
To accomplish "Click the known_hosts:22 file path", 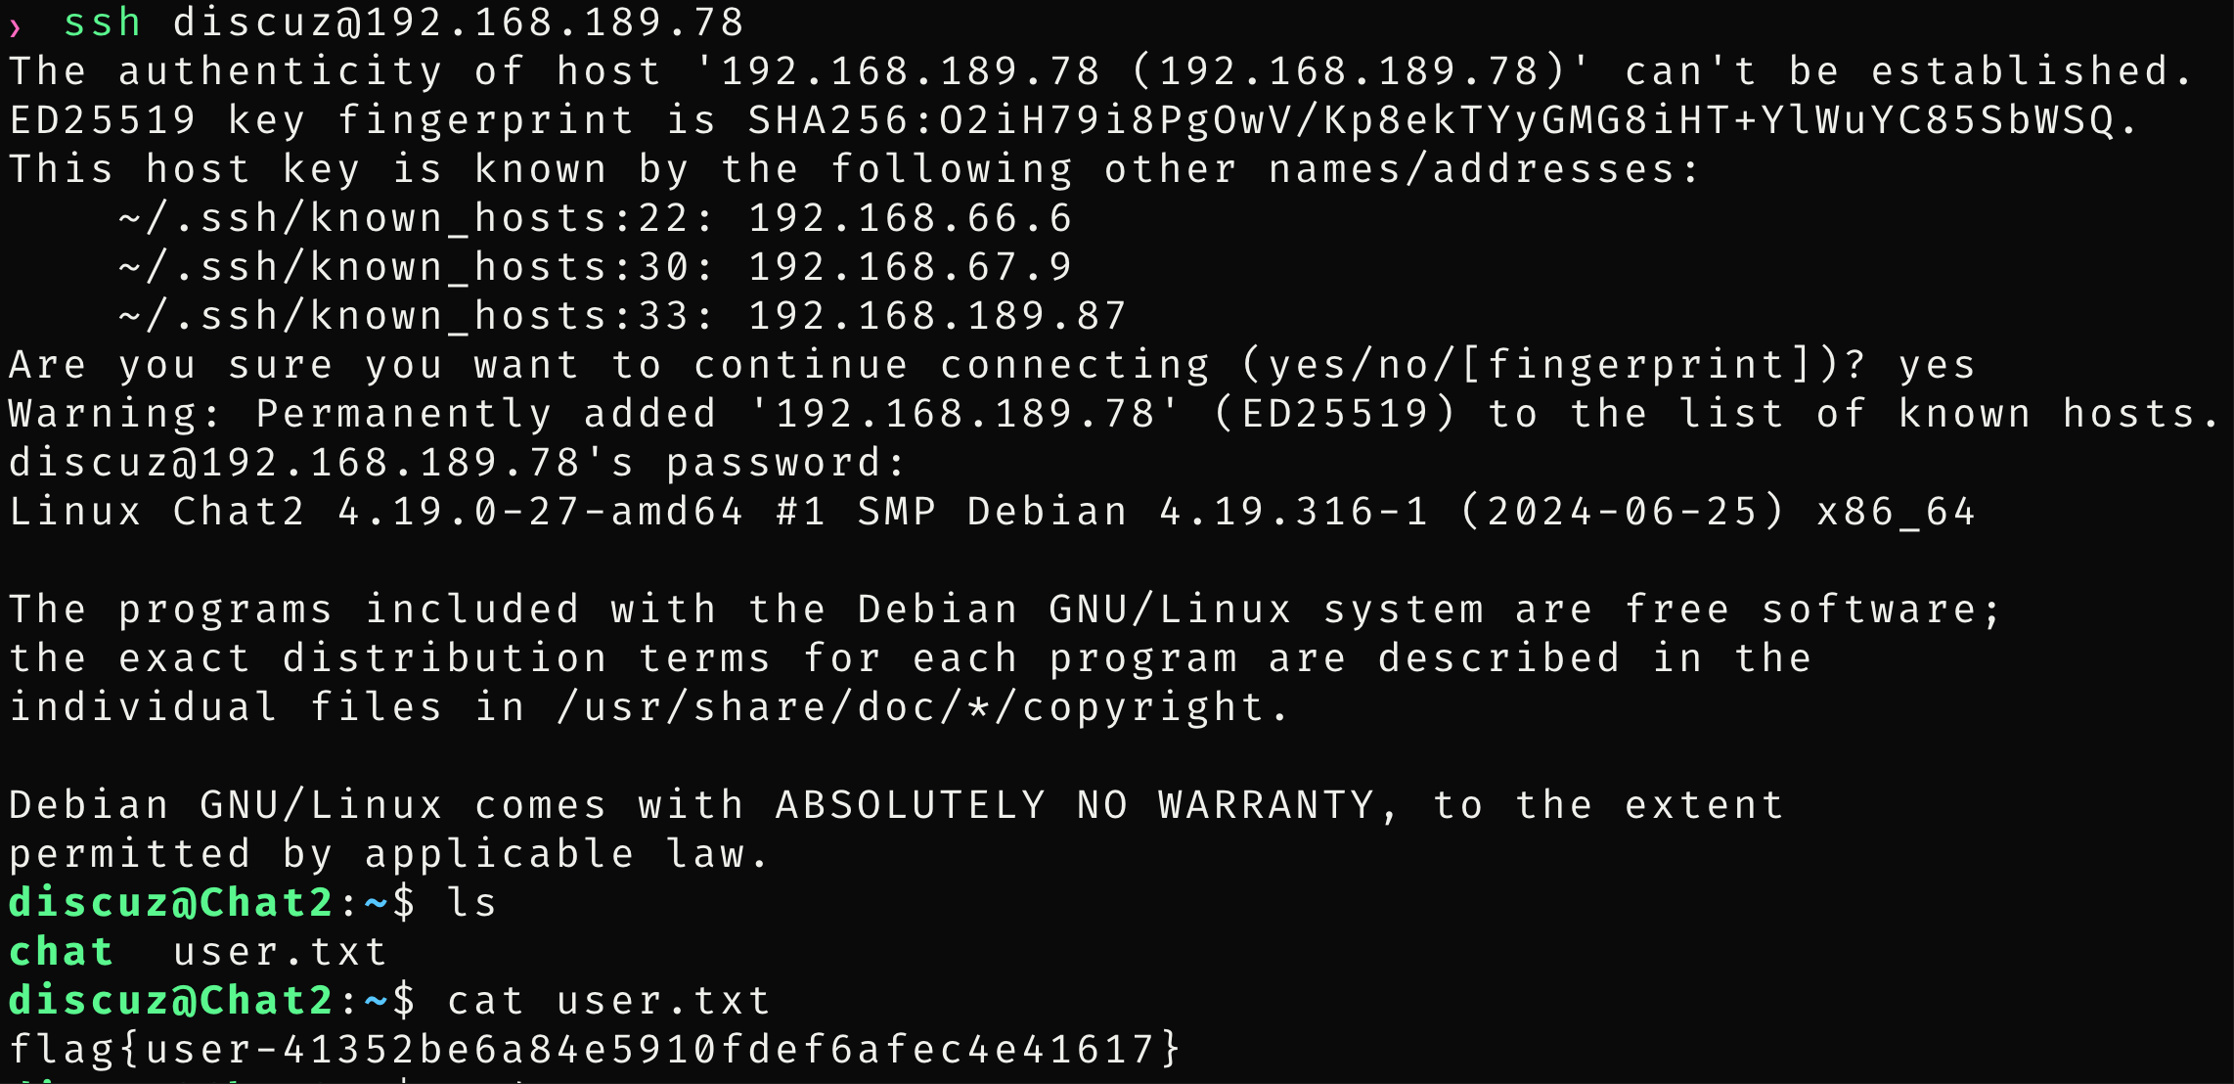I will 416,218.
